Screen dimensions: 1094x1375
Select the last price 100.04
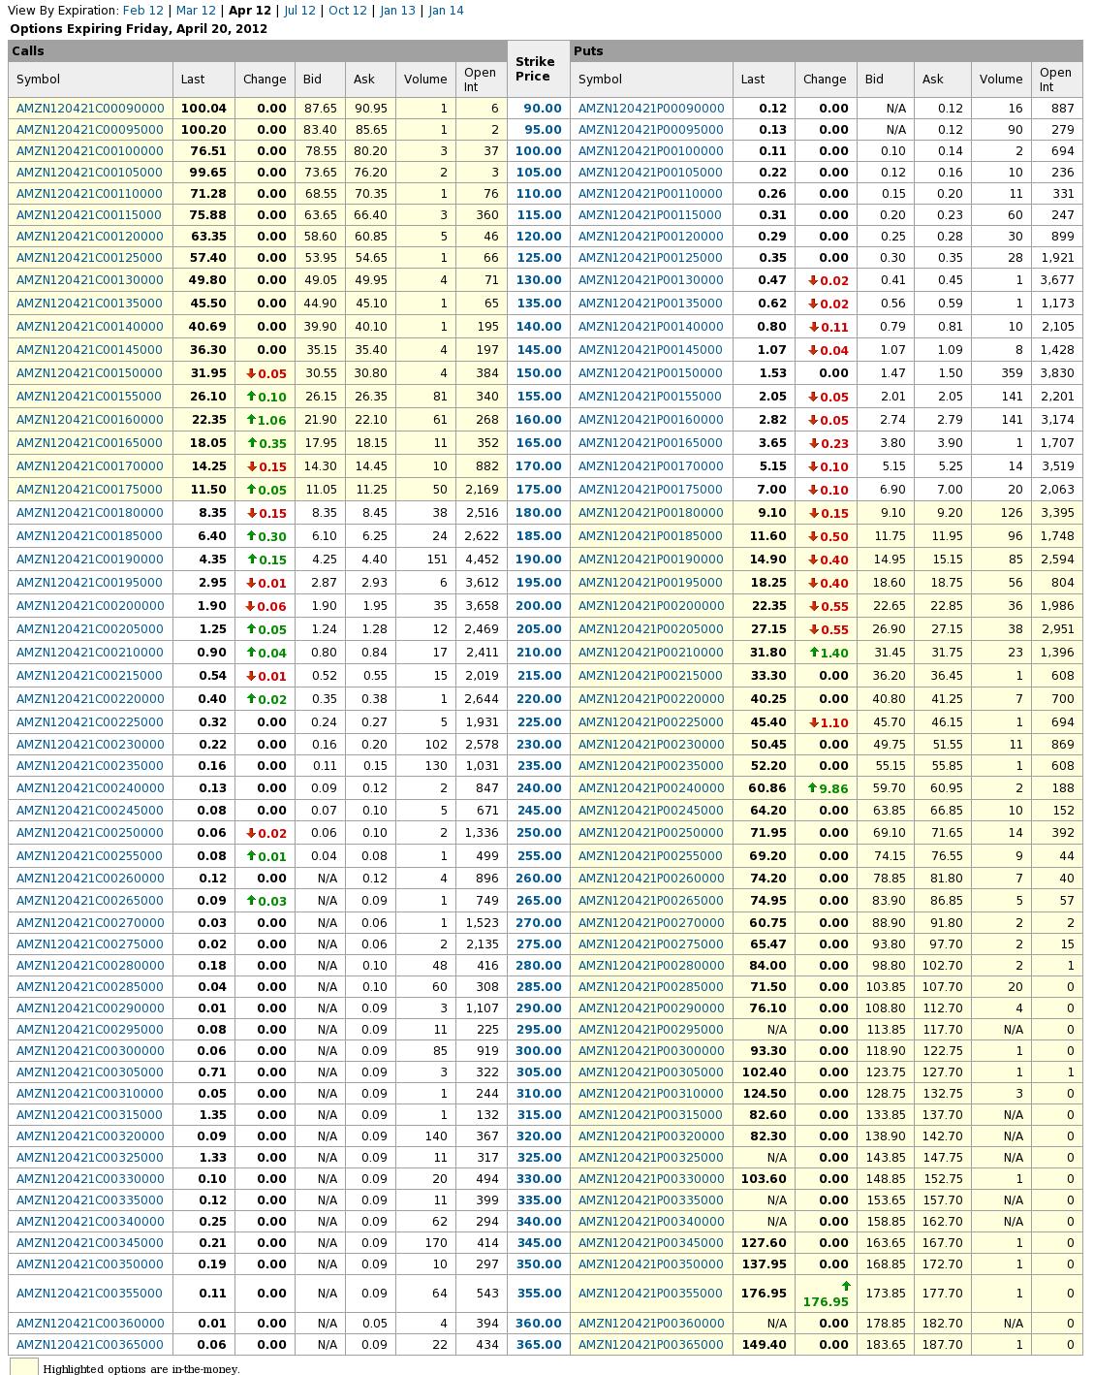tap(203, 109)
